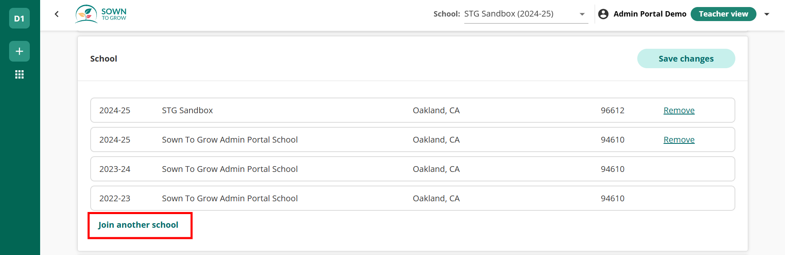Click Admin Portal Demo user name
Image resolution: width=785 pixels, height=255 pixels.
(x=650, y=14)
